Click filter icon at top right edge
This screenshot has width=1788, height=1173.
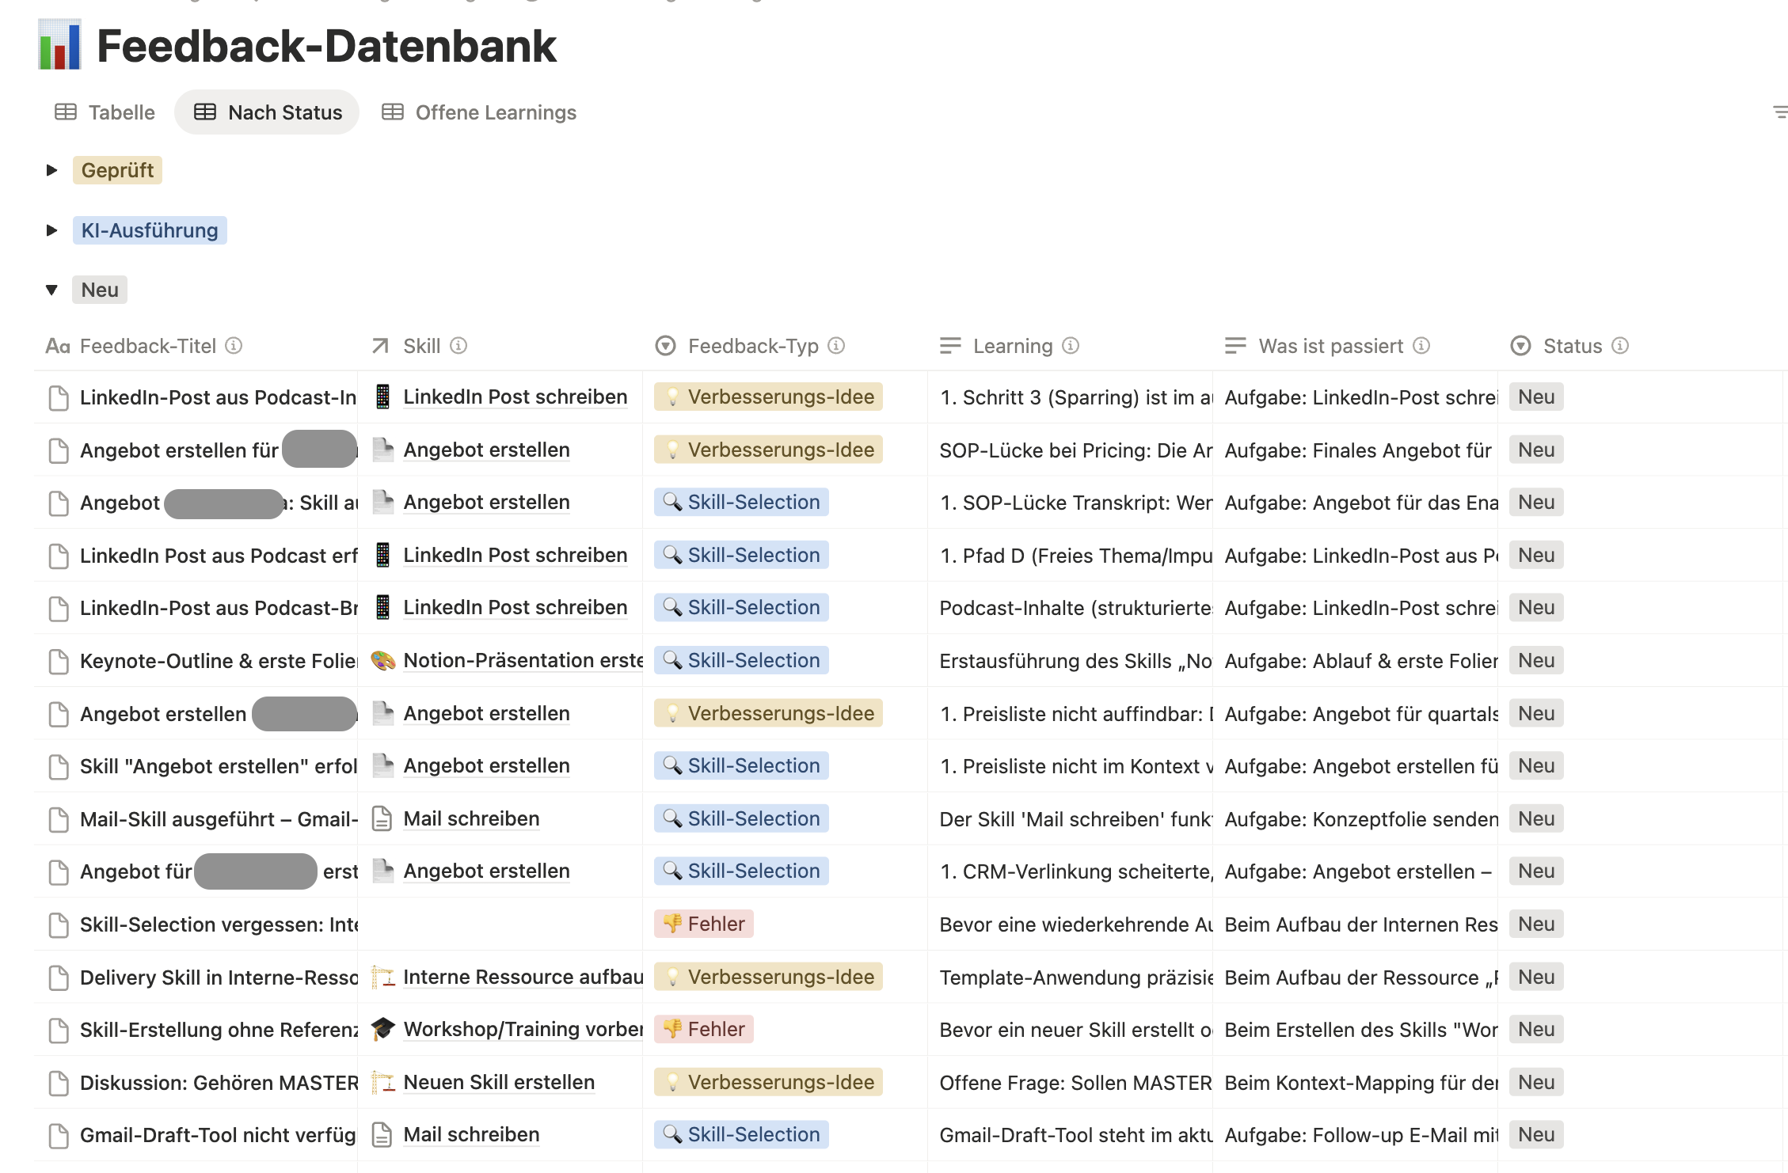(1779, 112)
